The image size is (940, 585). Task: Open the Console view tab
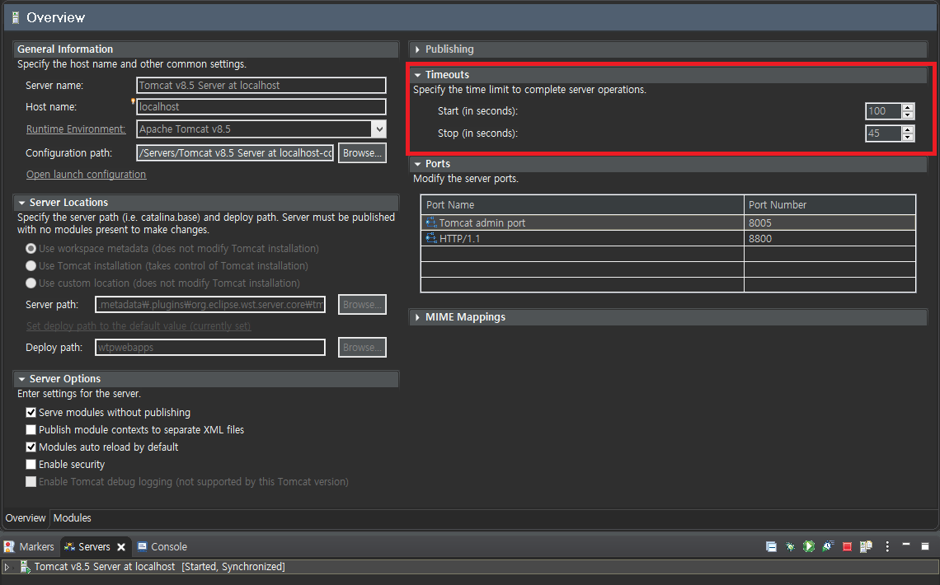coord(162,546)
